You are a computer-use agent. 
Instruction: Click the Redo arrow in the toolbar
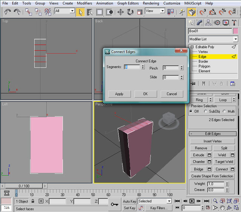click(17, 12)
